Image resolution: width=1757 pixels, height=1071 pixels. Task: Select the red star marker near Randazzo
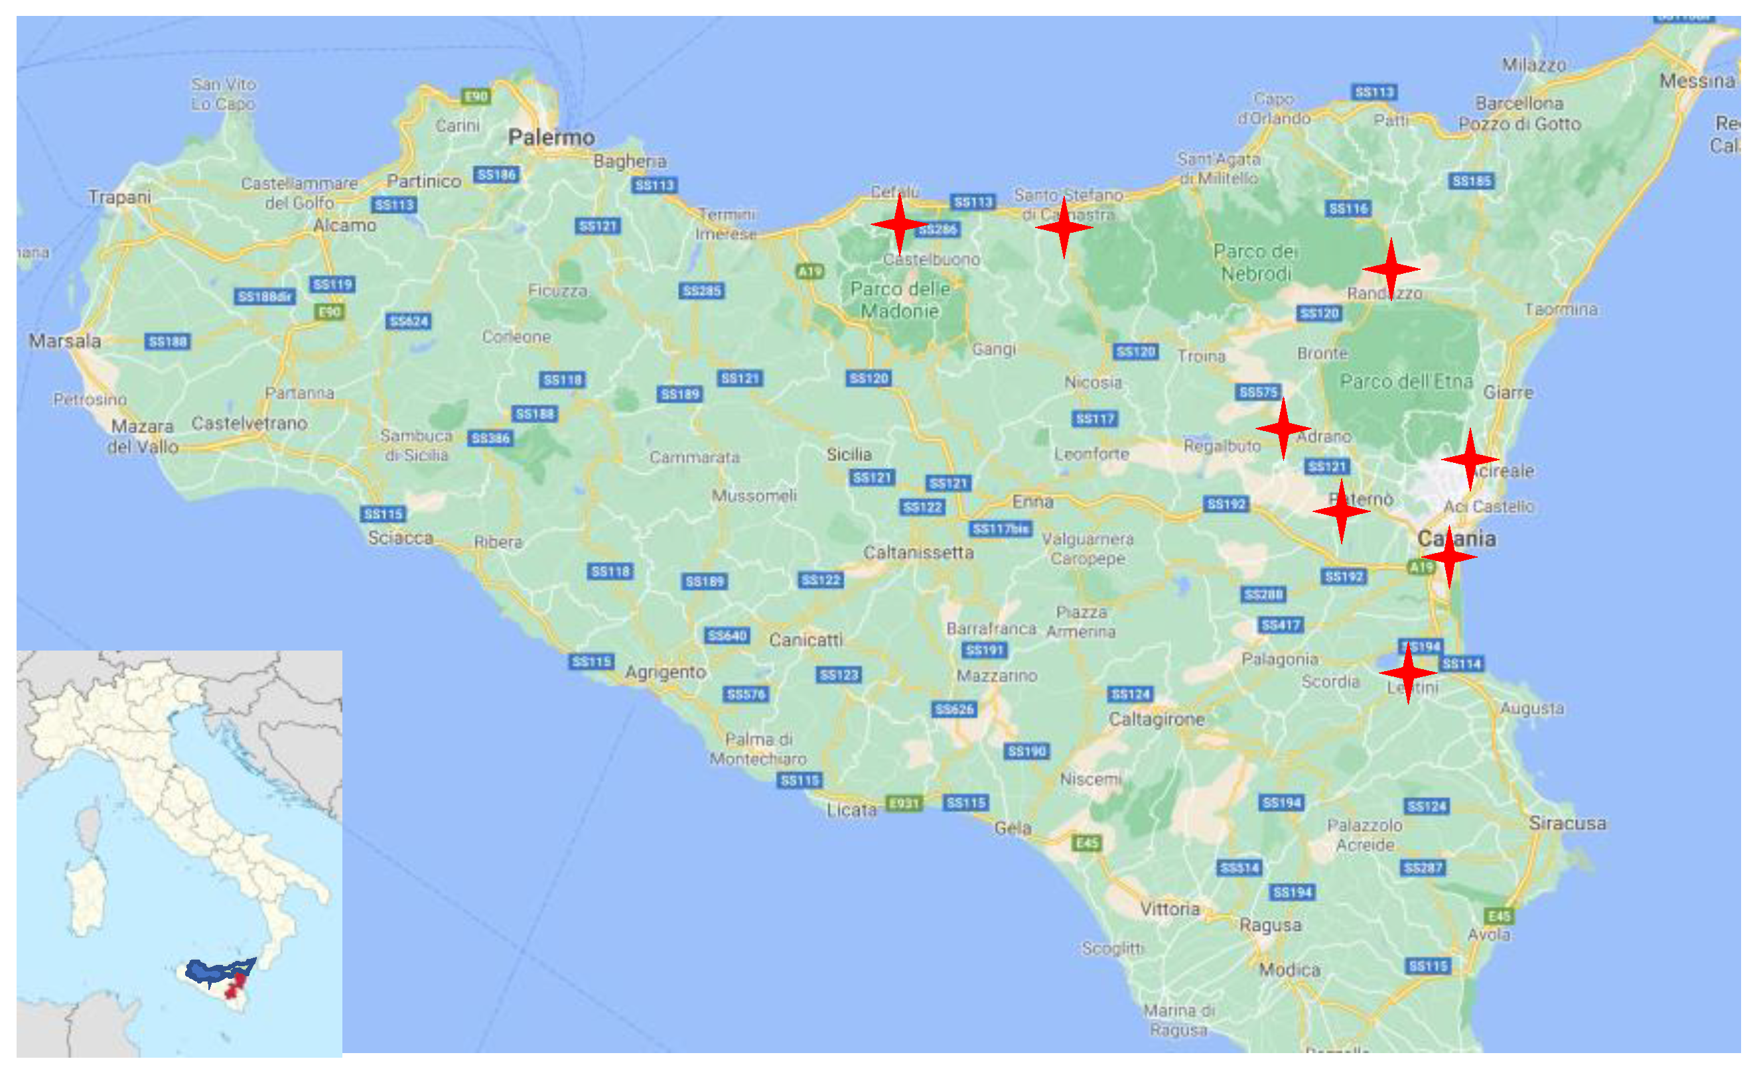click(x=1391, y=269)
